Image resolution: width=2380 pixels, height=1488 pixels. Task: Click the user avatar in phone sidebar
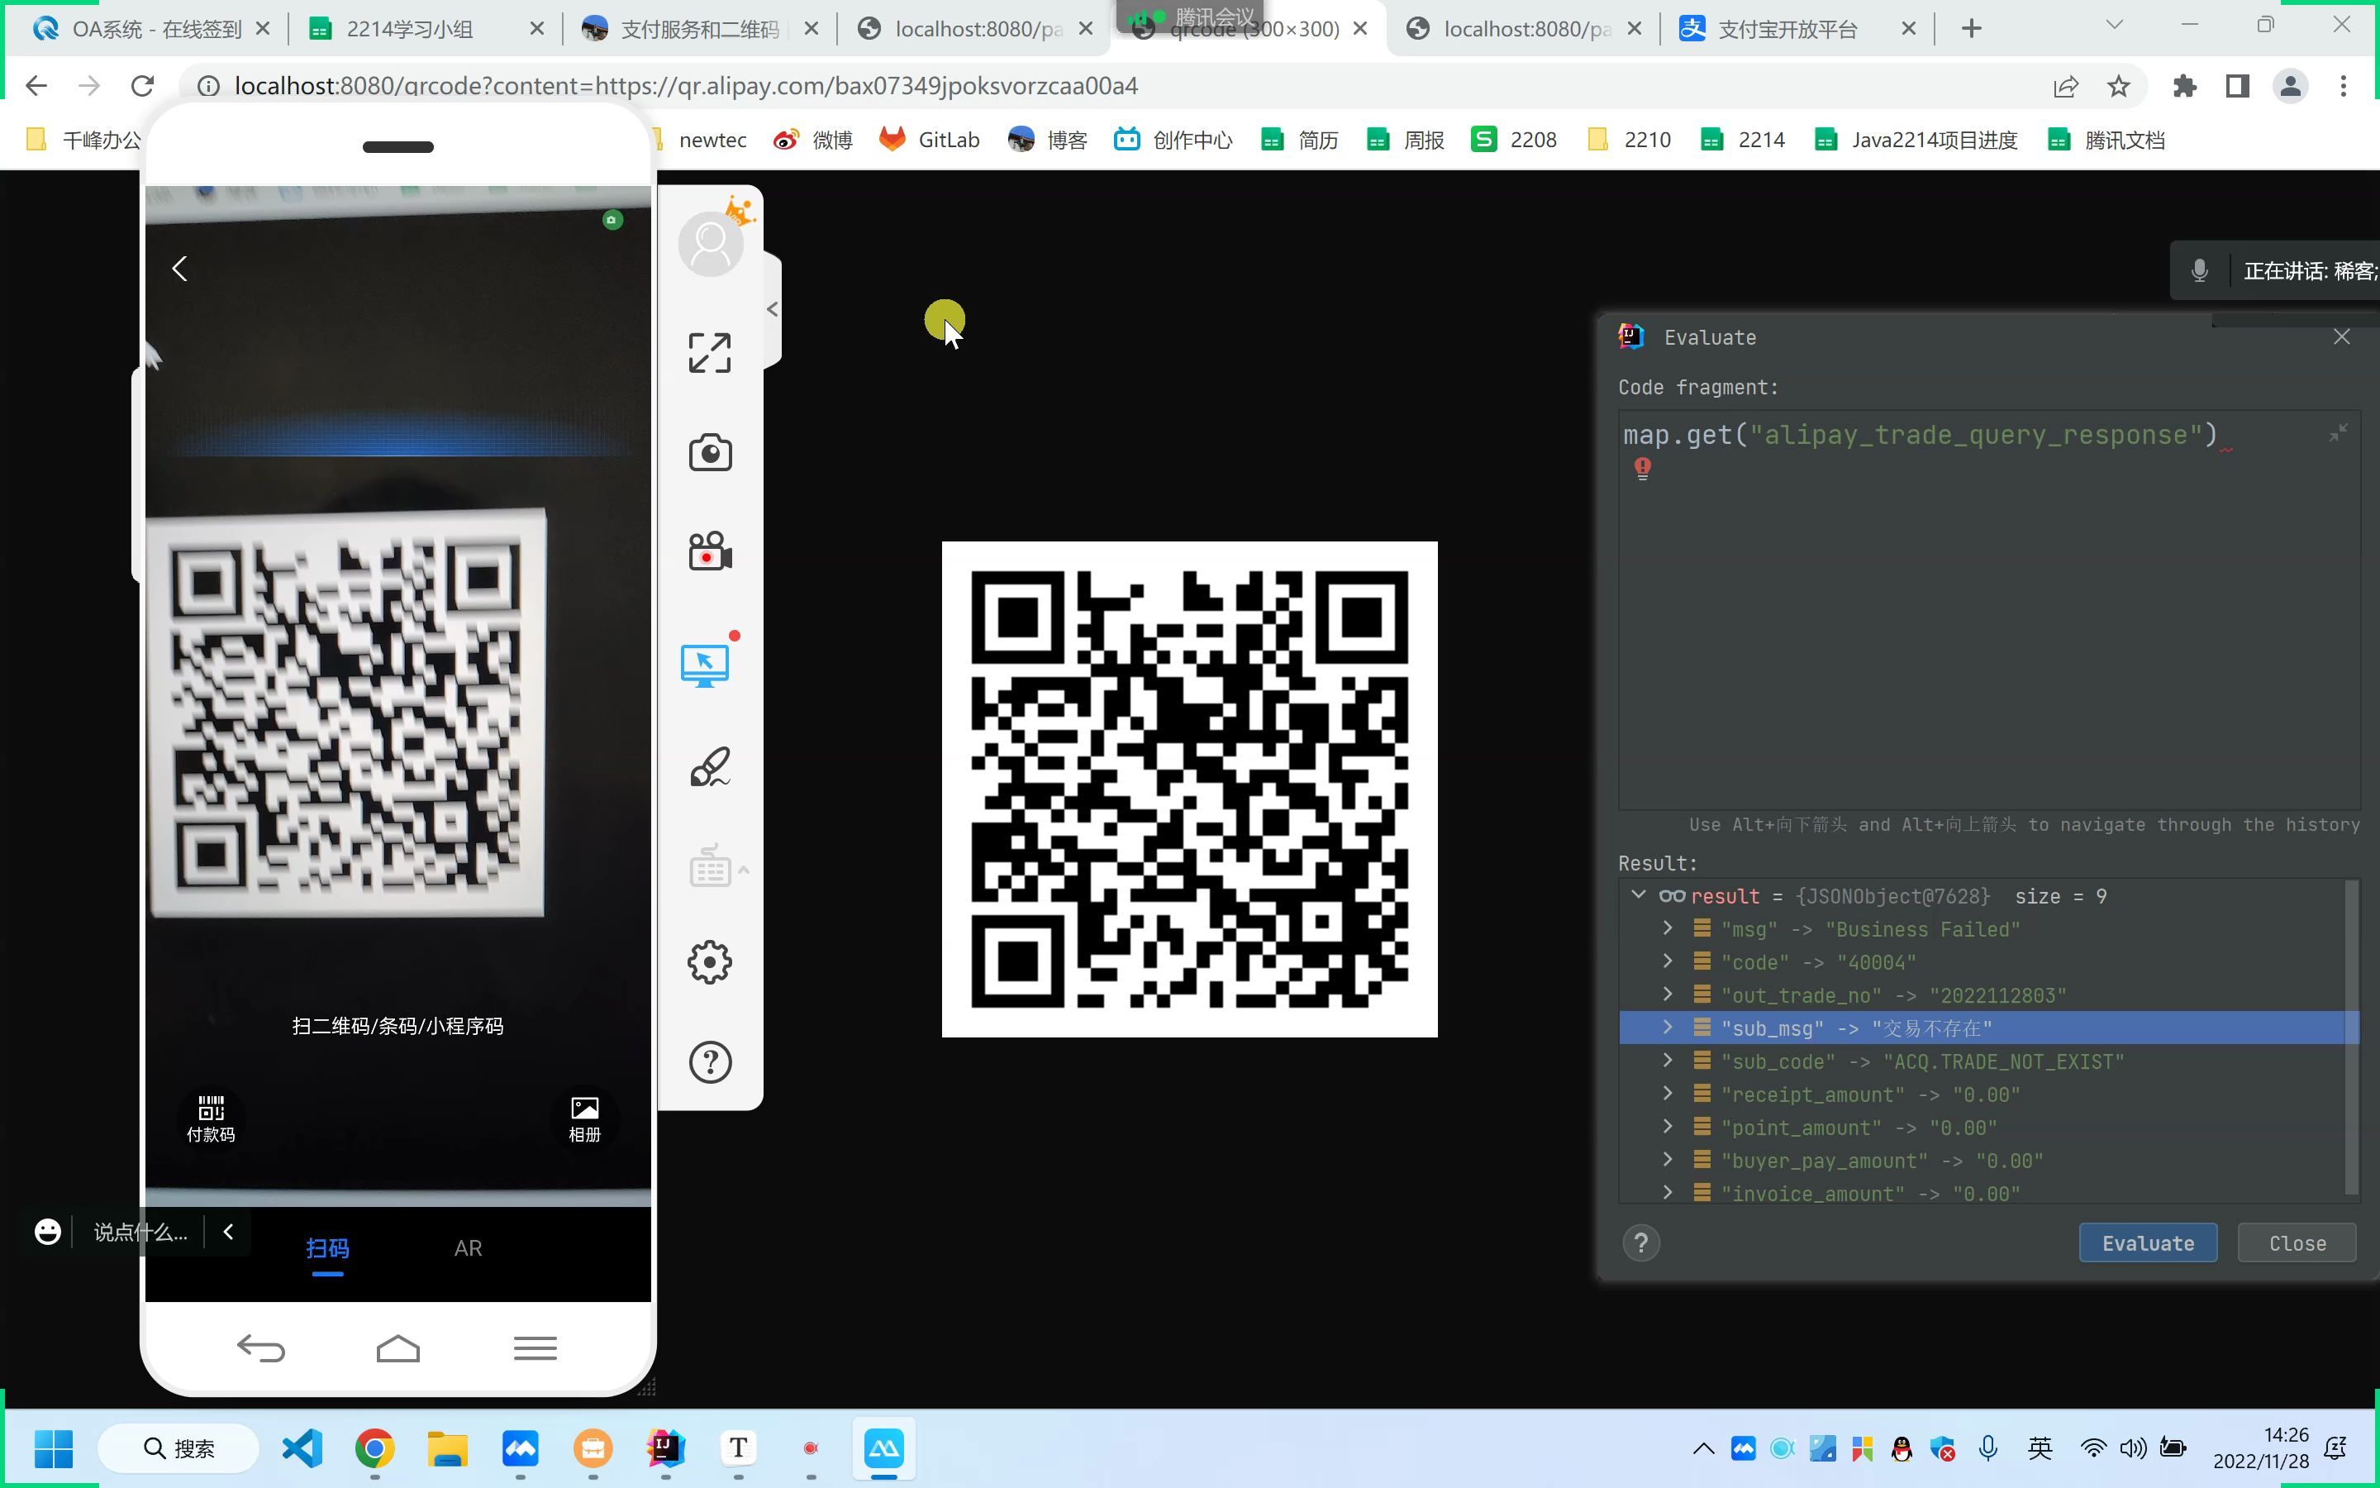(x=710, y=243)
